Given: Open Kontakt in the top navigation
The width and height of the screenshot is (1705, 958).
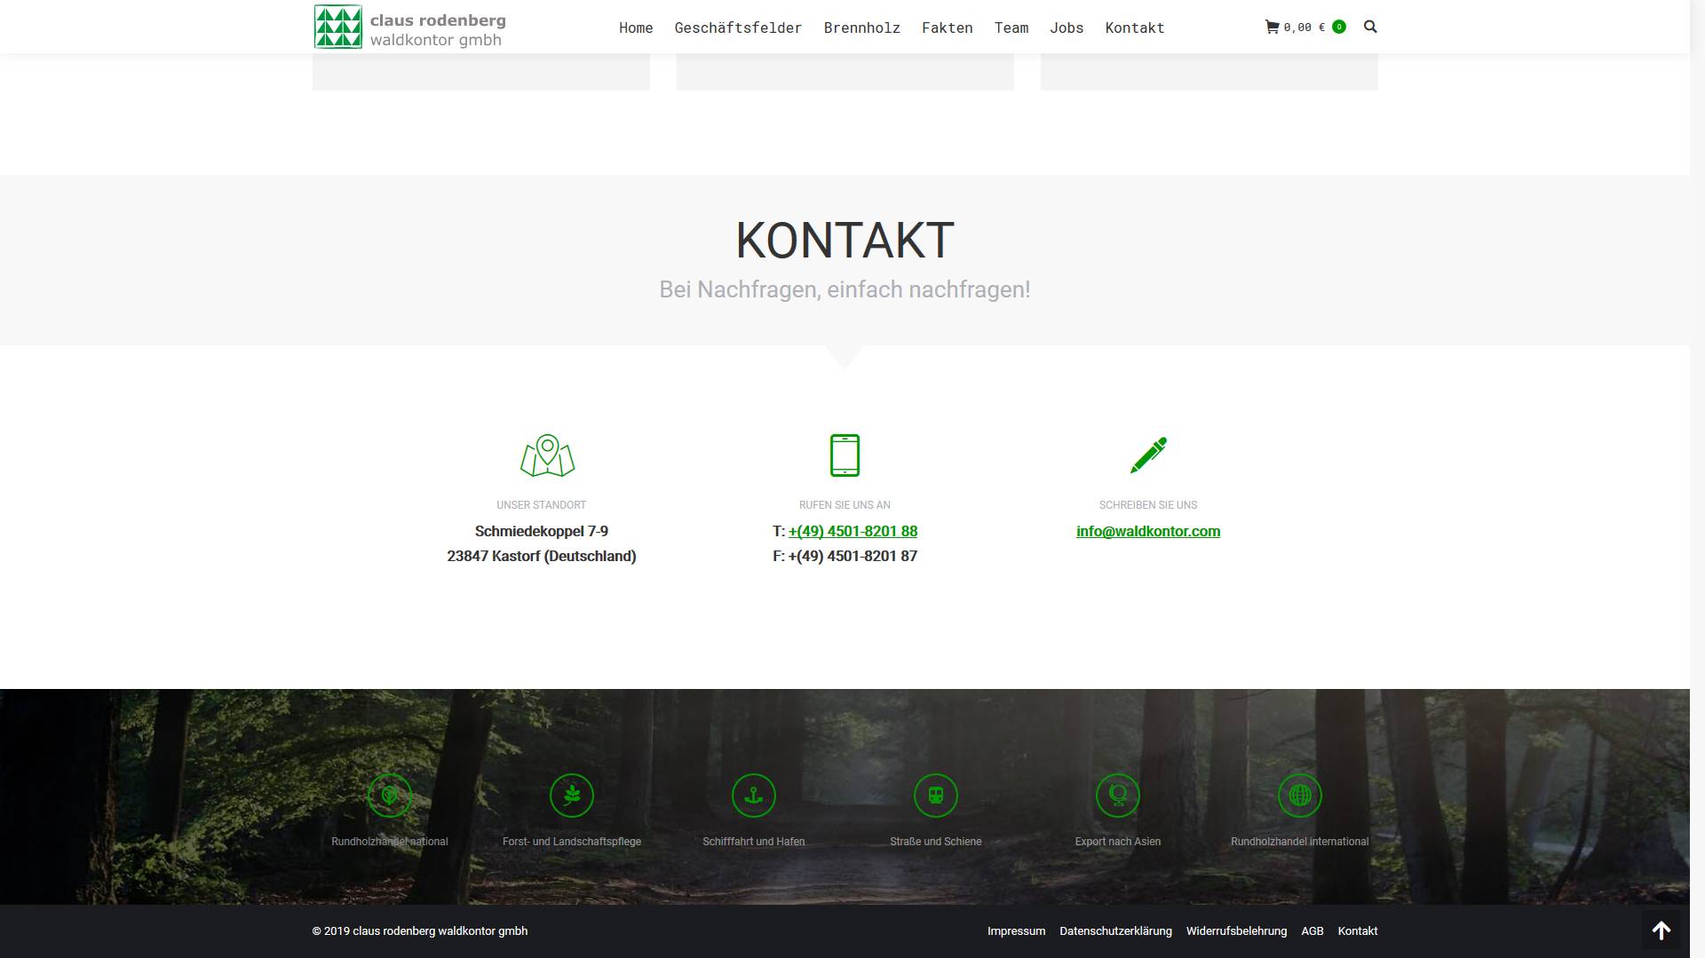Looking at the screenshot, I should [x=1135, y=28].
